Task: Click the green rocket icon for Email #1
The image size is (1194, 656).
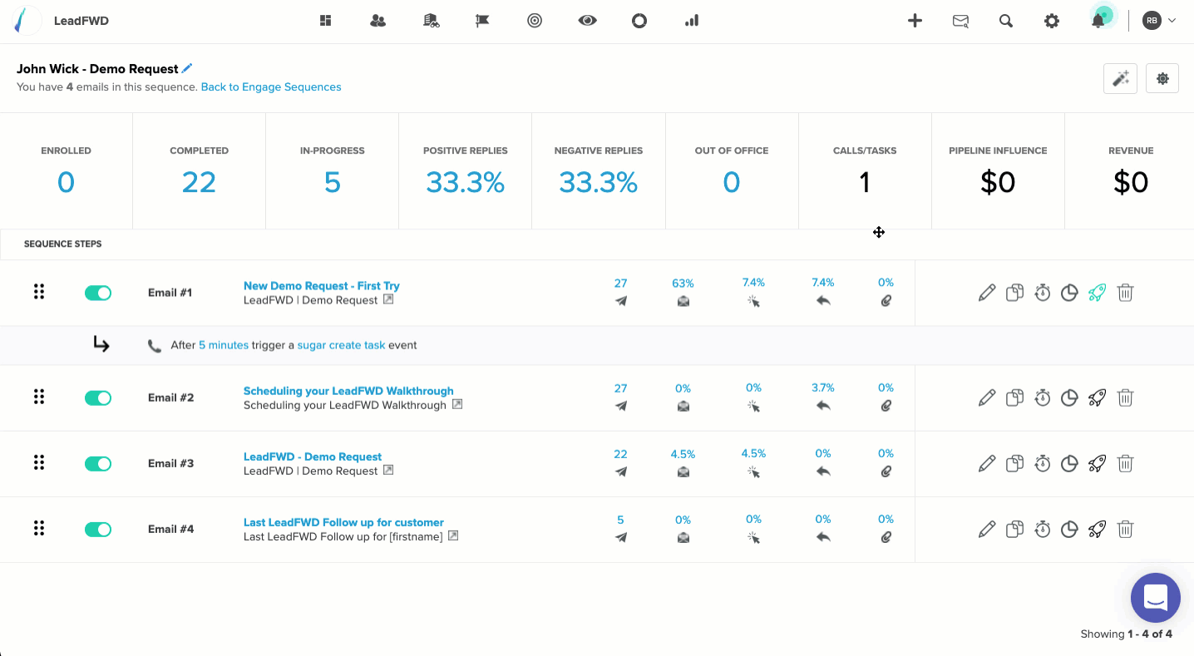Action: pyautogui.click(x=1098, y=293)
